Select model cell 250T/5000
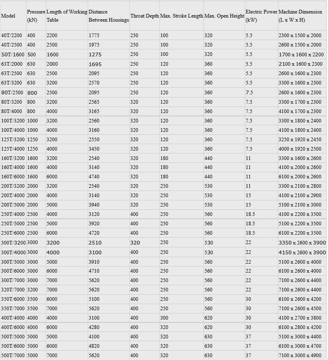 coord(13,224)
